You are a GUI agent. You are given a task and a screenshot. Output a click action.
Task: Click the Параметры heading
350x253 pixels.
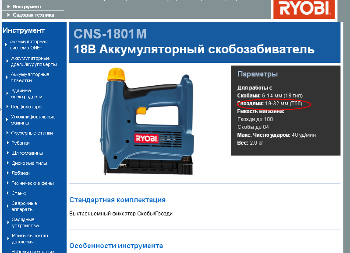click(x=258, y=74)
